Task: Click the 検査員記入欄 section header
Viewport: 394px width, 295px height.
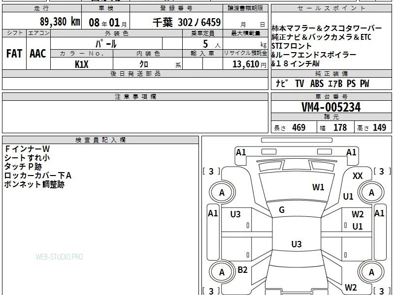Action: coord(100,140)
